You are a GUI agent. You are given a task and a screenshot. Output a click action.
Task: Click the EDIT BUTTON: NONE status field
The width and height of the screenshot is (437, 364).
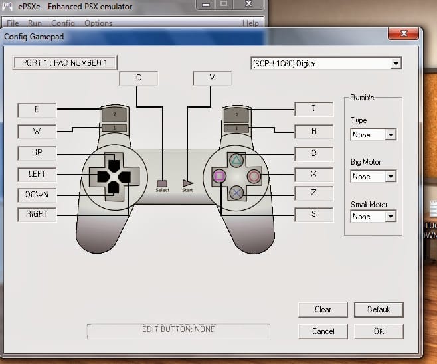tap(179, 331)
